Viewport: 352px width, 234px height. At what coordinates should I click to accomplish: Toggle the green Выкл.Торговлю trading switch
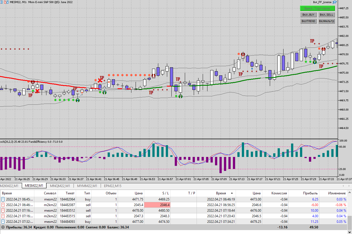point(317,8)
